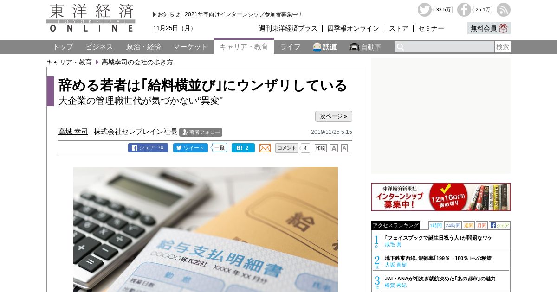Click breadcrumb link キャリア・教育

pos(69,62)
